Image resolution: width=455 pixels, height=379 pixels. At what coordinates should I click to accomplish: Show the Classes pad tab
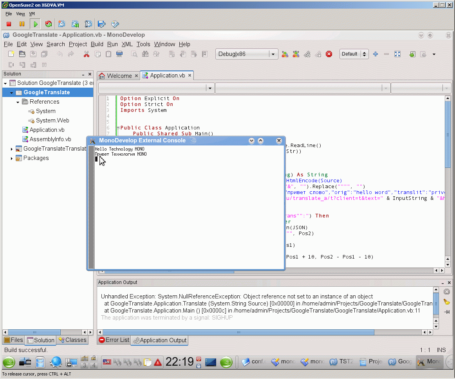coord(72,340)
